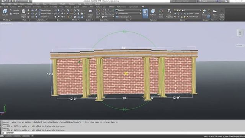The image size is (245, 138).
Task: Open the Output ribbon tab
Action: pyautogui.click(x=76, y=7)
